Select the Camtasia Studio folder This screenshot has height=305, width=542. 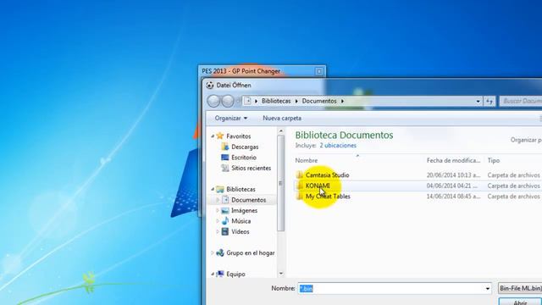point(327,175)
